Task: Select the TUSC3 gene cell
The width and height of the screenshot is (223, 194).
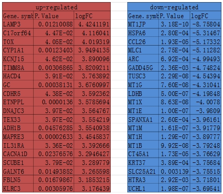Action: tap(143, 76)
